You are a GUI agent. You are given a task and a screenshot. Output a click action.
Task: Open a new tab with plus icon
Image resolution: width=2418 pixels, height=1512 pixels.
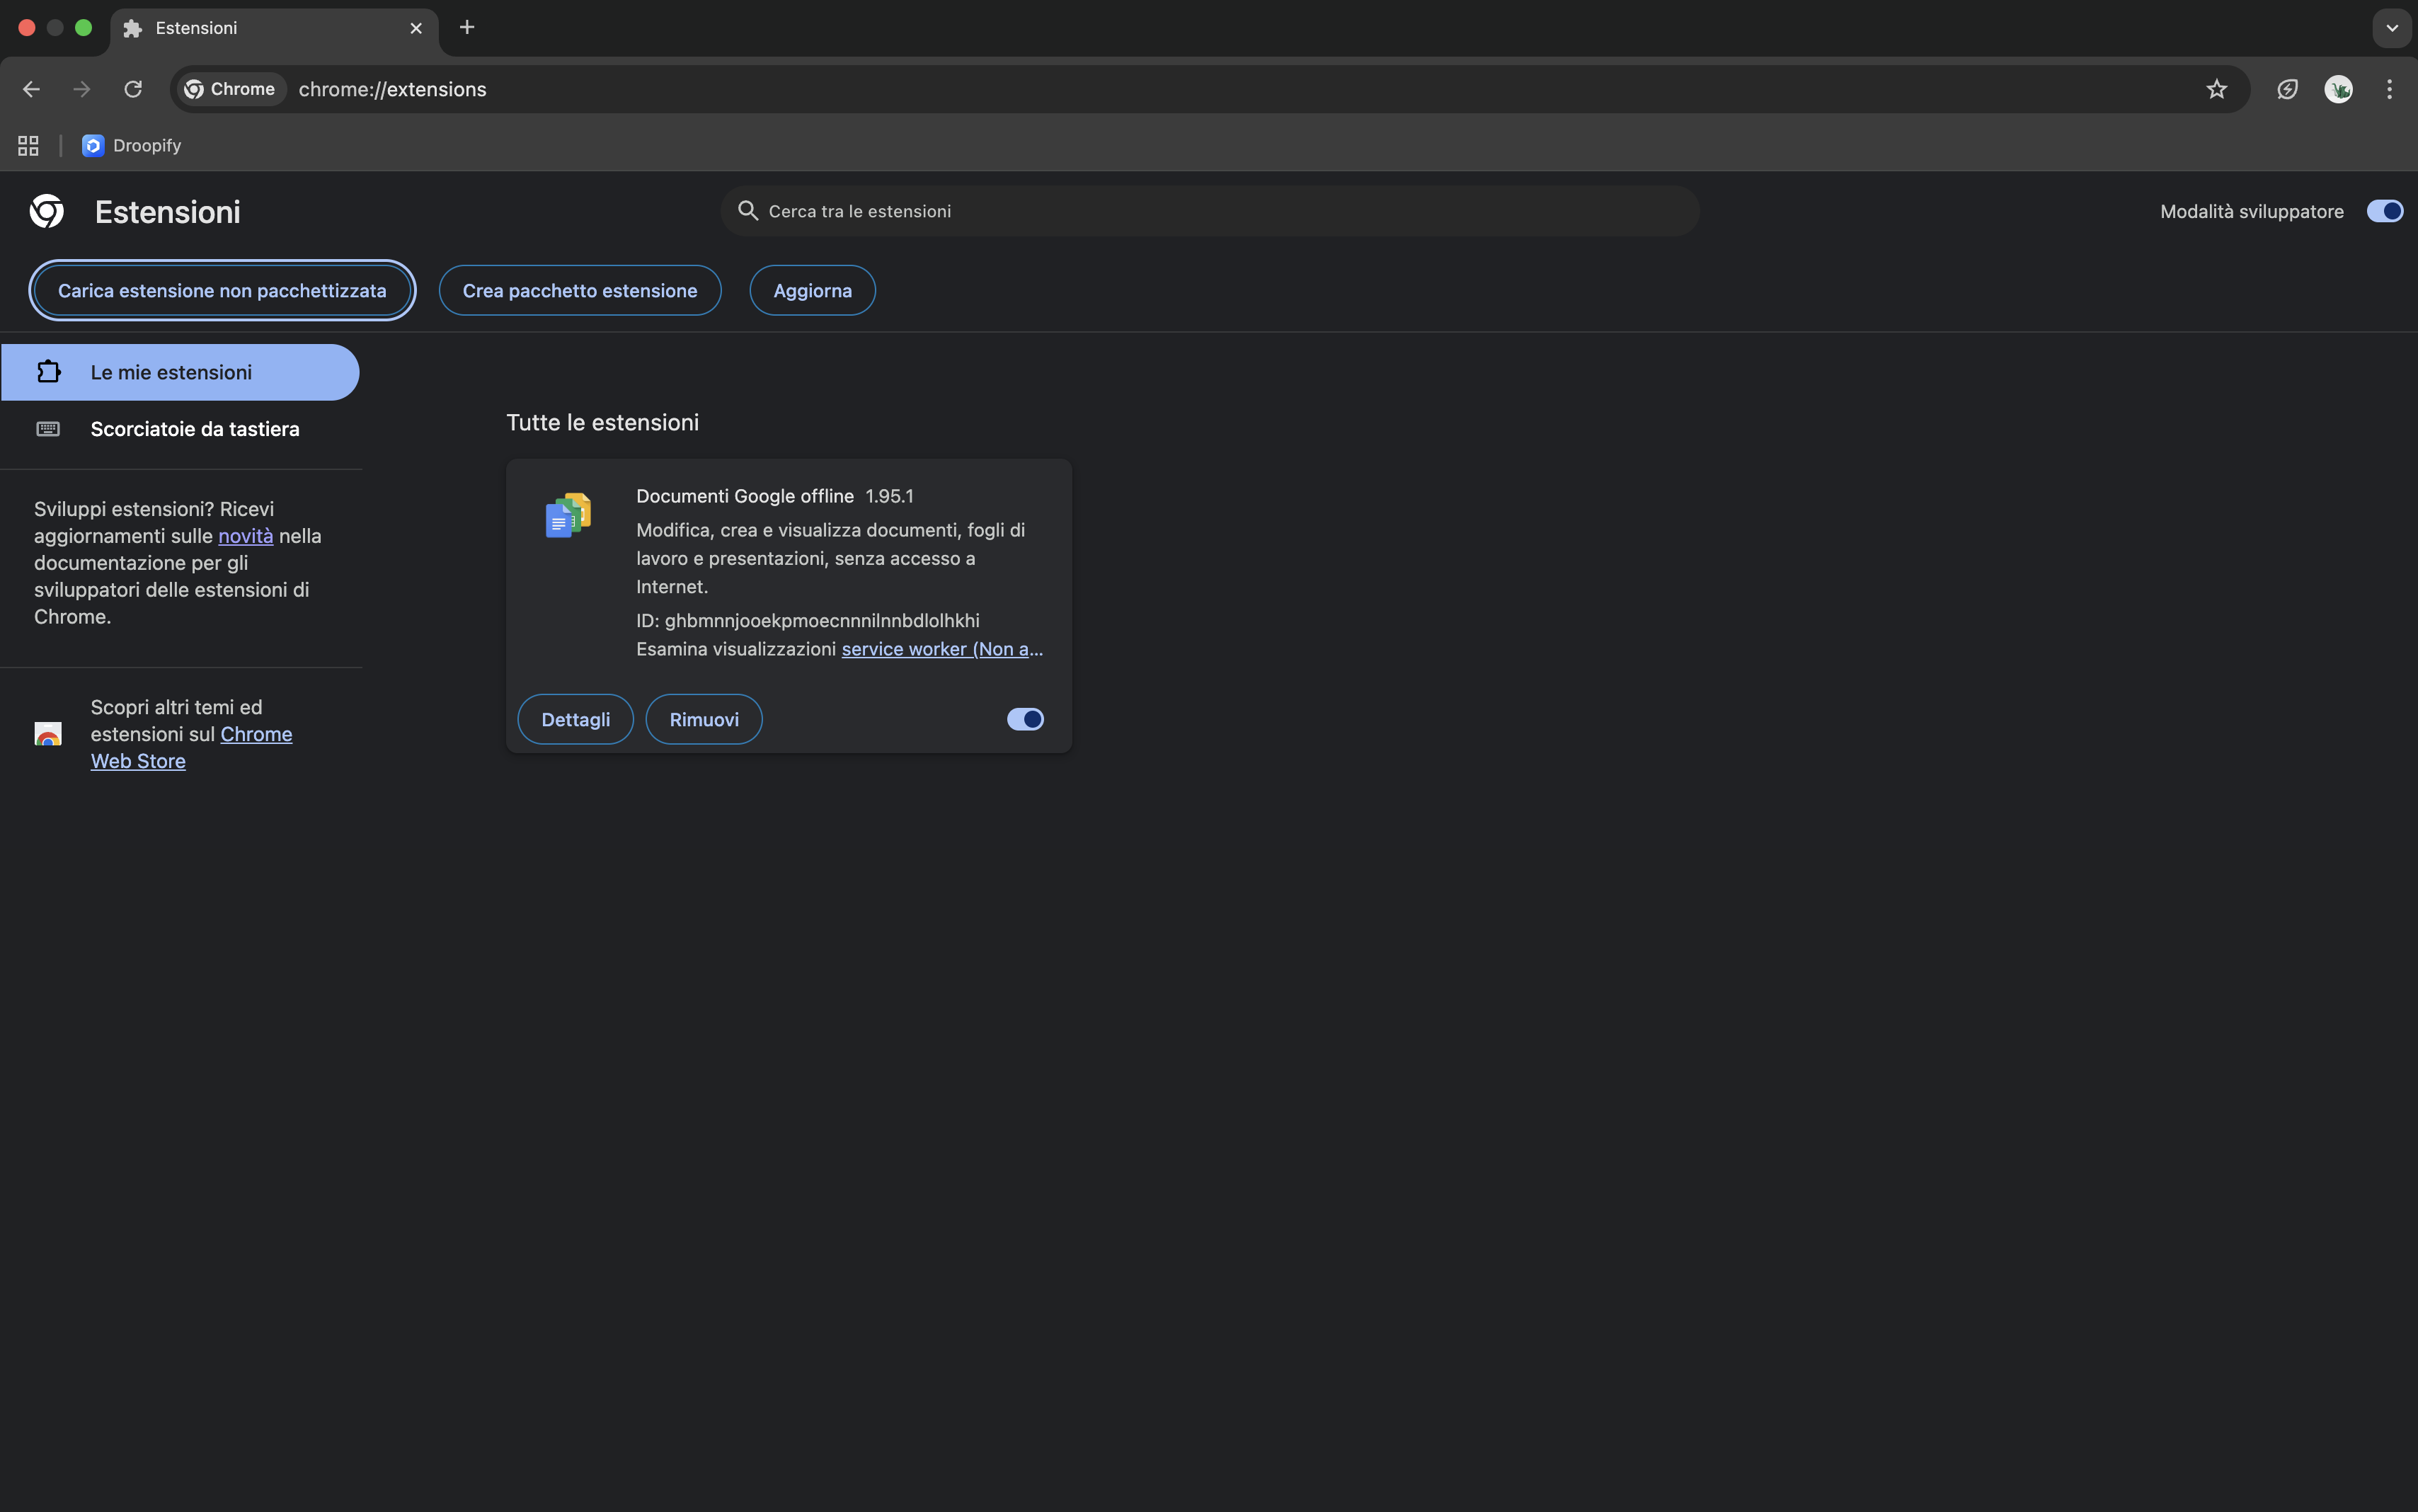tap(467, 28)
